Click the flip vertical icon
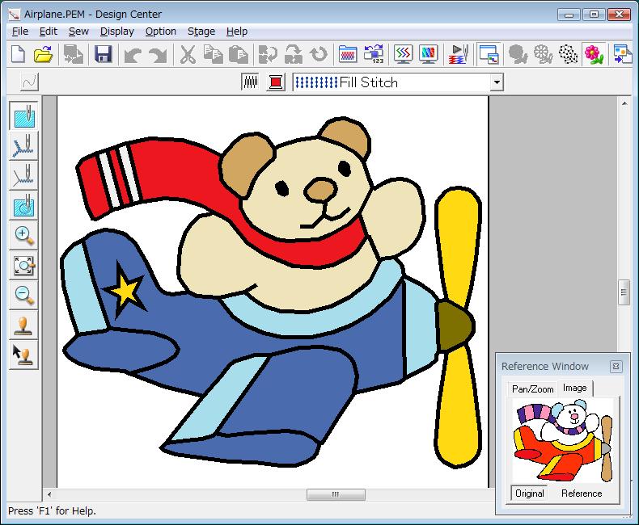This screenshot has height=525, width=639. tap(294, 54)
